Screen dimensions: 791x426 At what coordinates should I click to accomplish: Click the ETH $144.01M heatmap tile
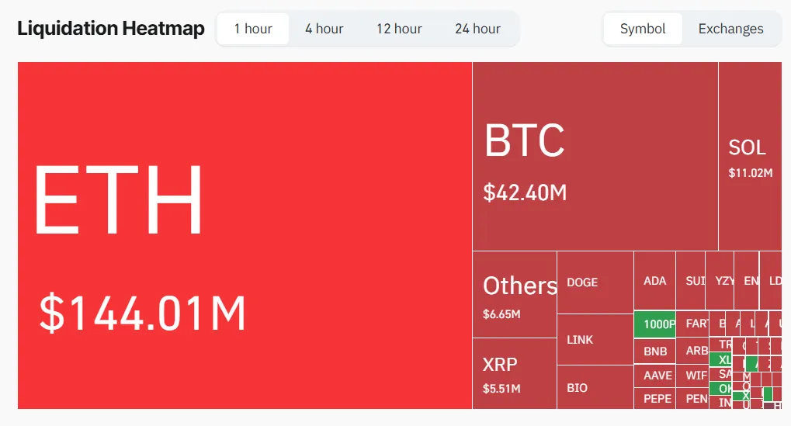pyautogui.click(x=245, y=235)
